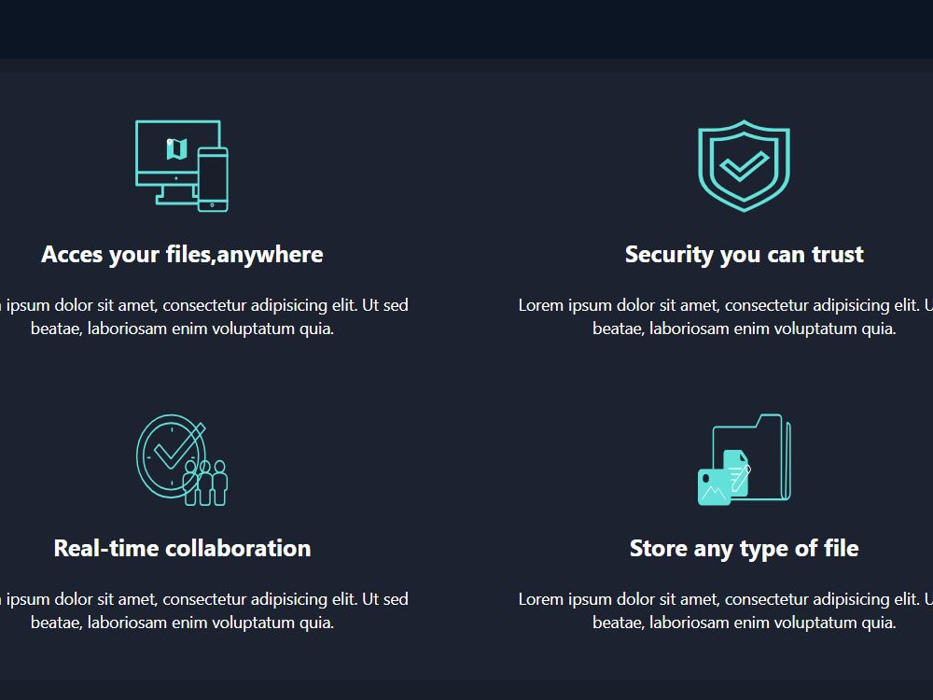Click the clock and people collaboration icon
933x700 pixels.
[x=182, y=460]
